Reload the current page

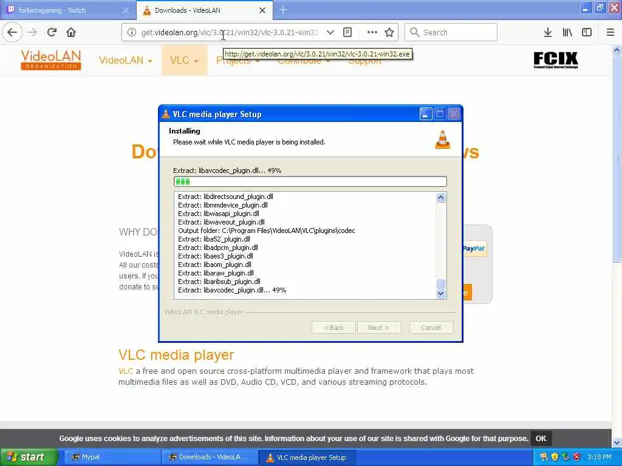tap(52, 32)
